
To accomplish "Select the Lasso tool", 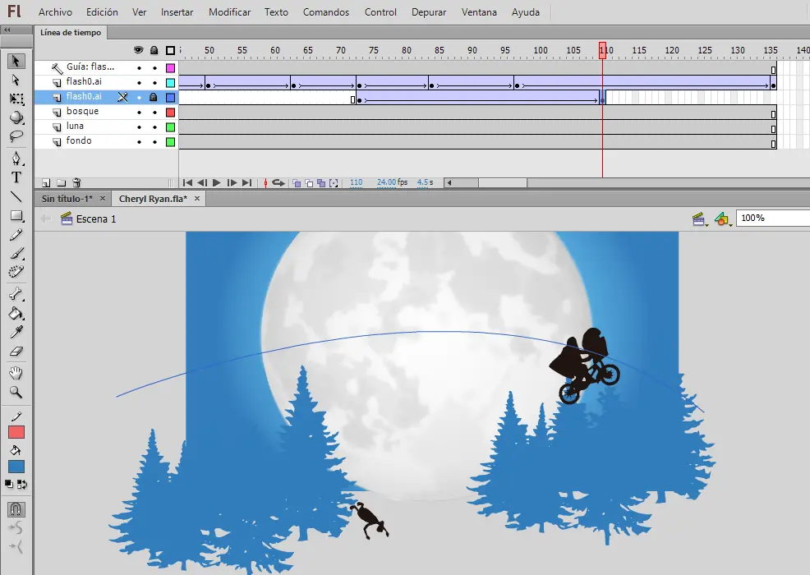I will [x=16, y=136].
